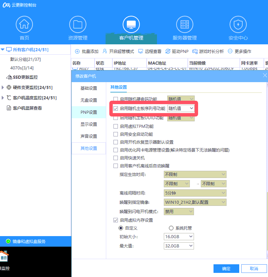Uncheck 启用虚拟内存设置 checkbox
The width and height of the screenshot is (268, 277).
(115, 220)
